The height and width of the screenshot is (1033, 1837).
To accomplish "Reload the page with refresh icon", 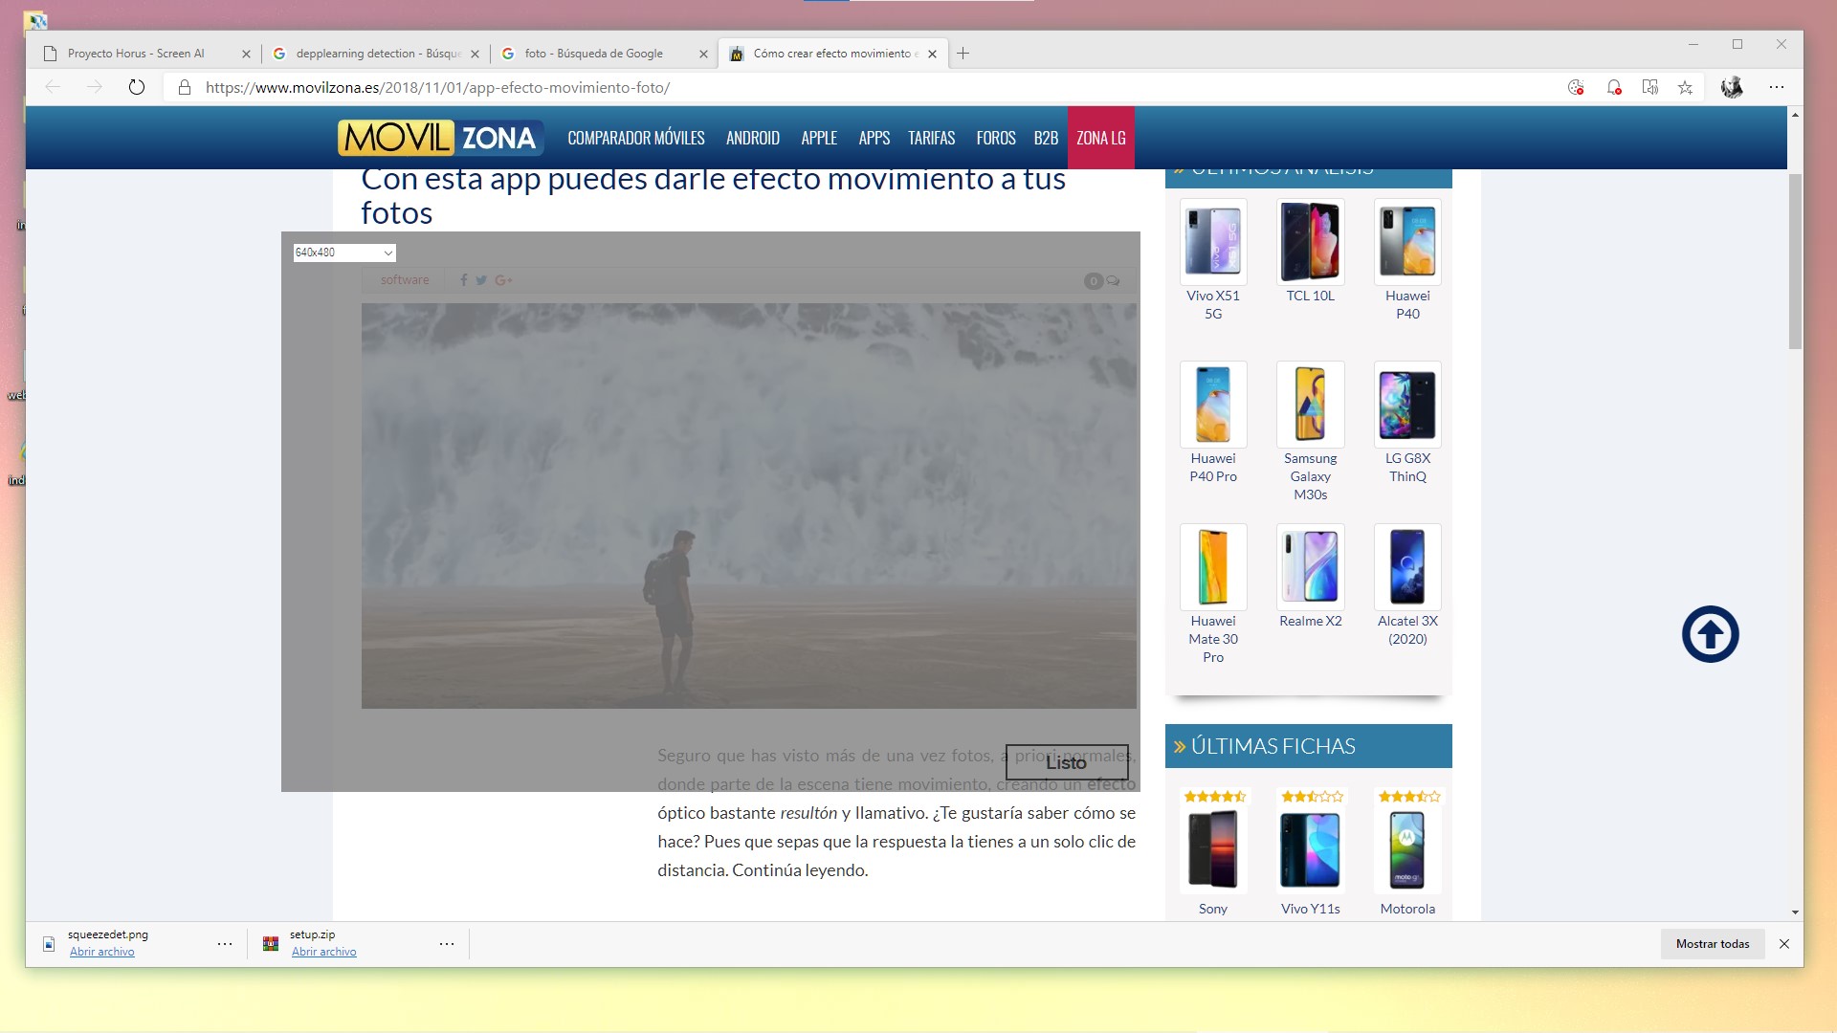I will pyautogui.click(x=137, y=87).
